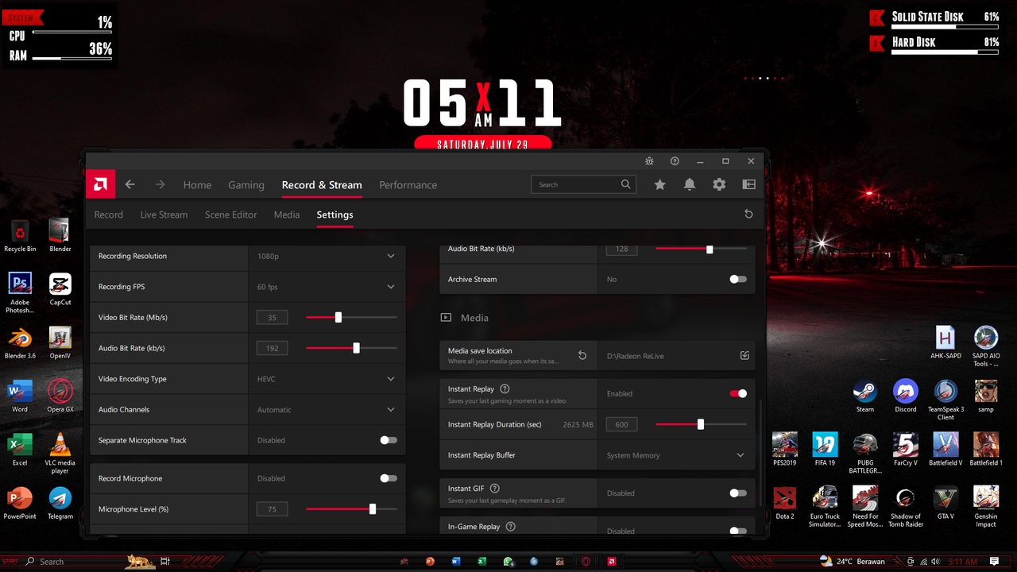
Task: Open notifications bell icon
Action: pos(690,184)
